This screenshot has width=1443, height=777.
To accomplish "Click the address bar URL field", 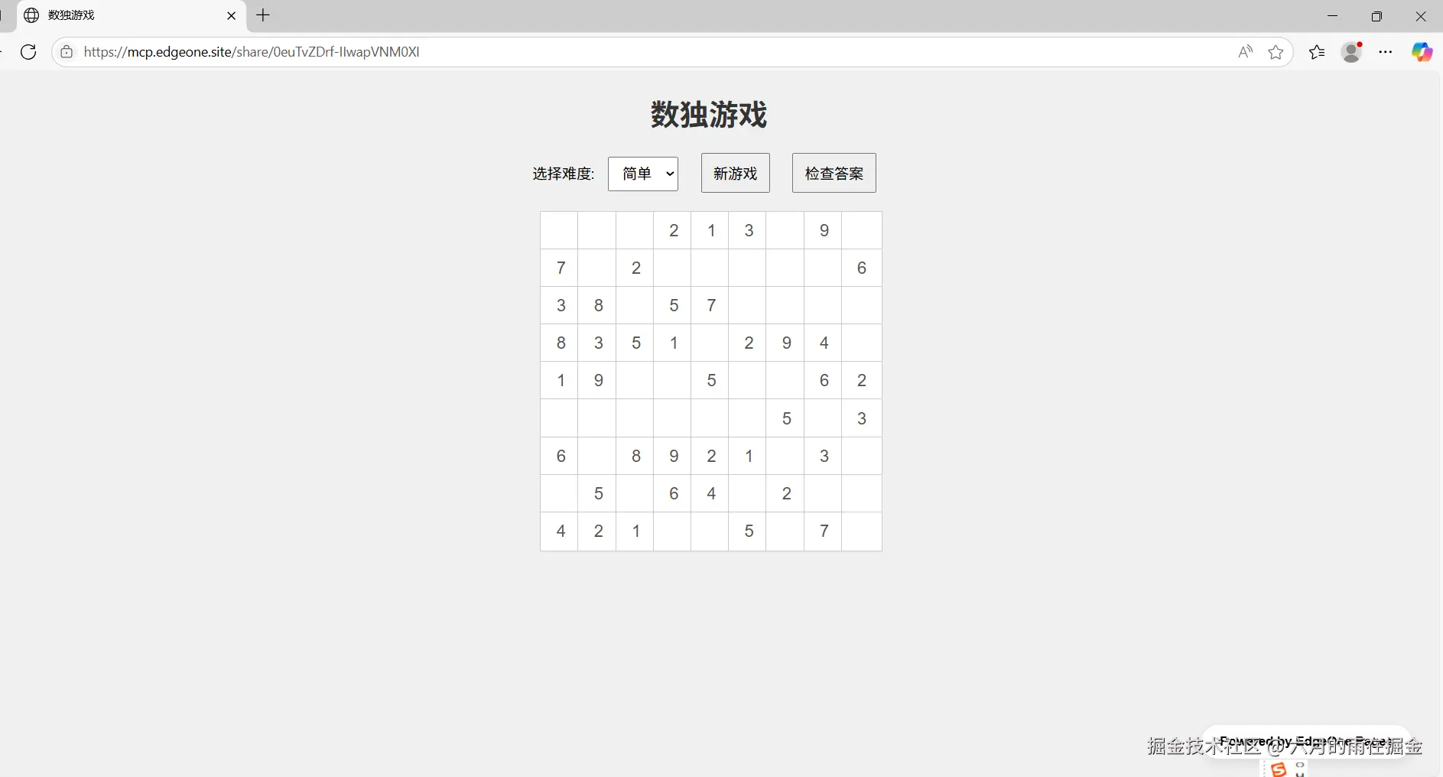I will [650, 52].
